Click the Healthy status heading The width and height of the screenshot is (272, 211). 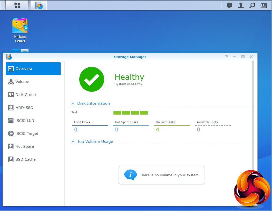pyautogui.click(x=130, y=77)
